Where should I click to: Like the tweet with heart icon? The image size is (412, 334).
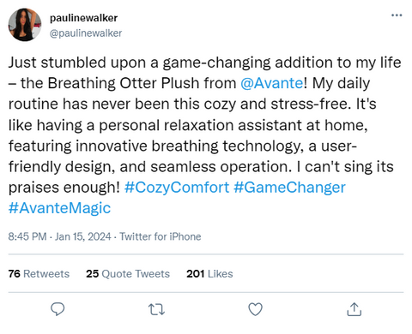pos(255,309)
